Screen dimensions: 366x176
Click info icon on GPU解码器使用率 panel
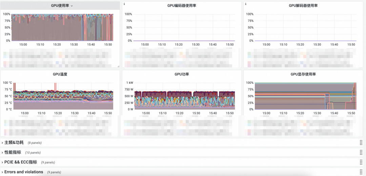tap(245, 4)
